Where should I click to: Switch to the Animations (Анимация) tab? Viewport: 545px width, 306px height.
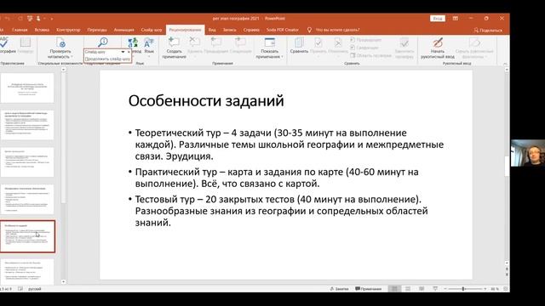(x=123, y=30)
